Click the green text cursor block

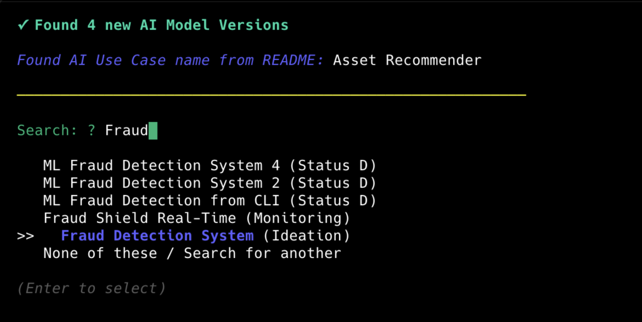(x=153, y=131)
